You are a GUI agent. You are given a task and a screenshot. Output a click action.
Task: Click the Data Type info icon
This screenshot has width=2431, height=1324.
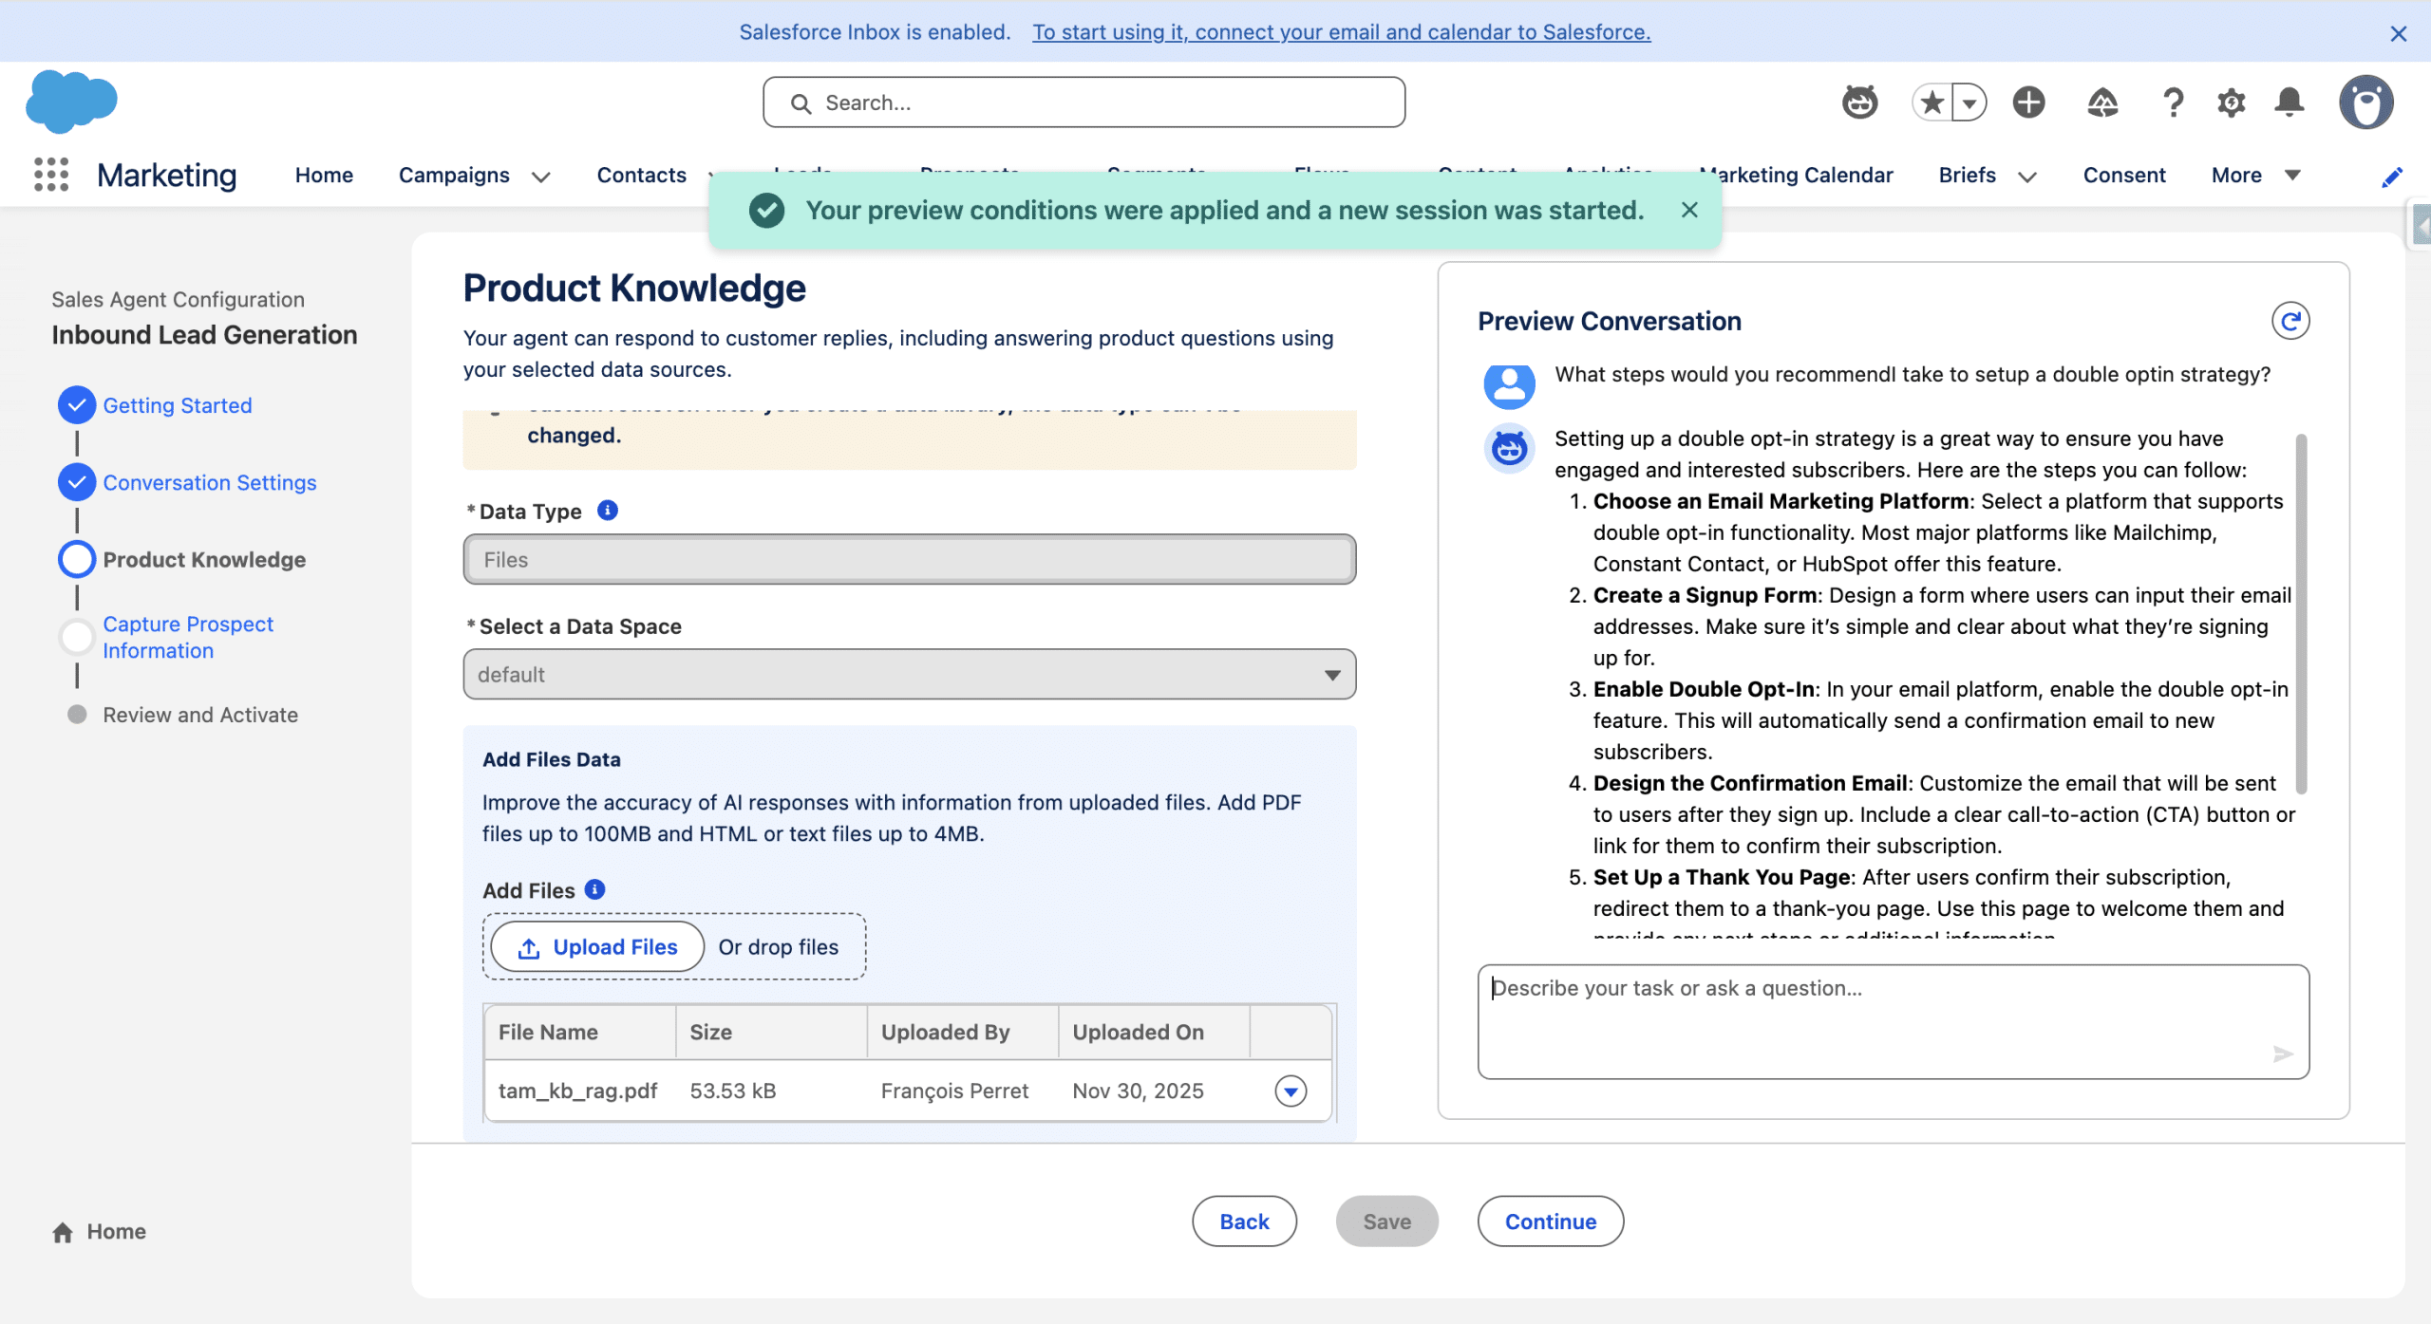coord(608,511)
